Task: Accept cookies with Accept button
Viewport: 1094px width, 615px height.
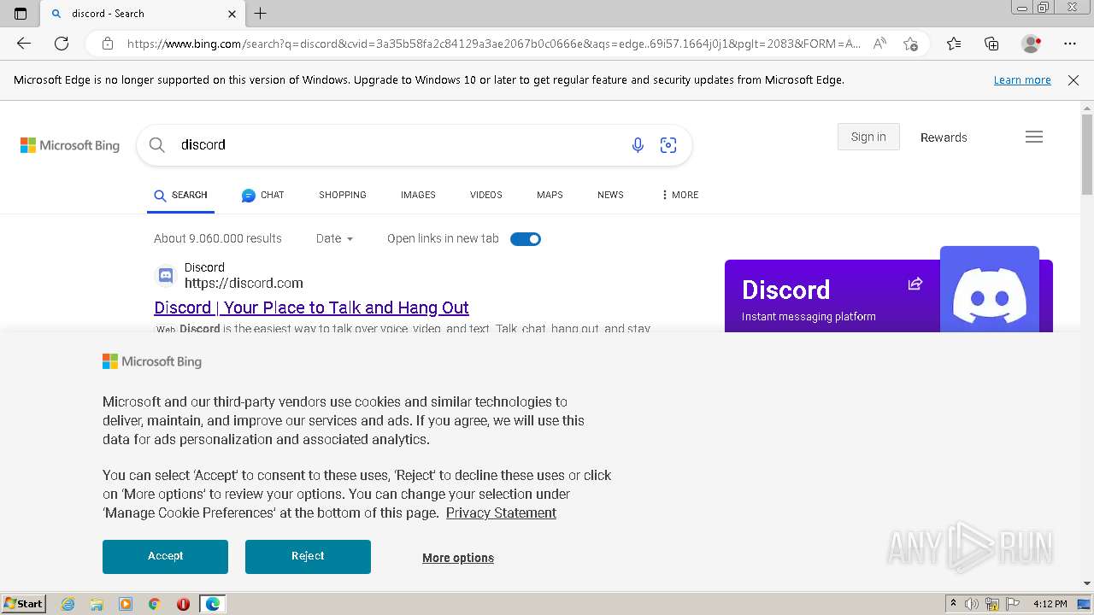Action: [x=165, y=556]
